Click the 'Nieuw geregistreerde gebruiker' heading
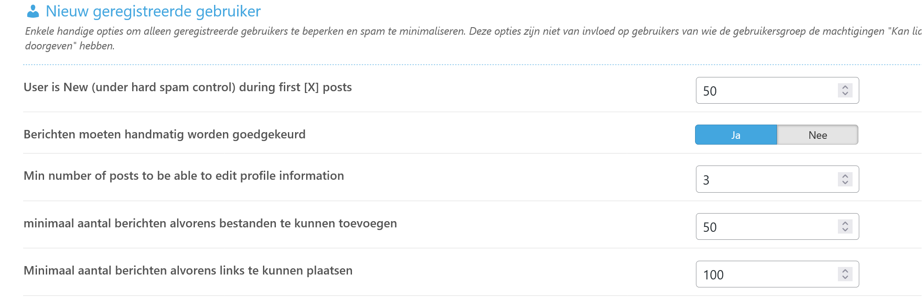This screenshot has height=299, width=922. [153, 12]
